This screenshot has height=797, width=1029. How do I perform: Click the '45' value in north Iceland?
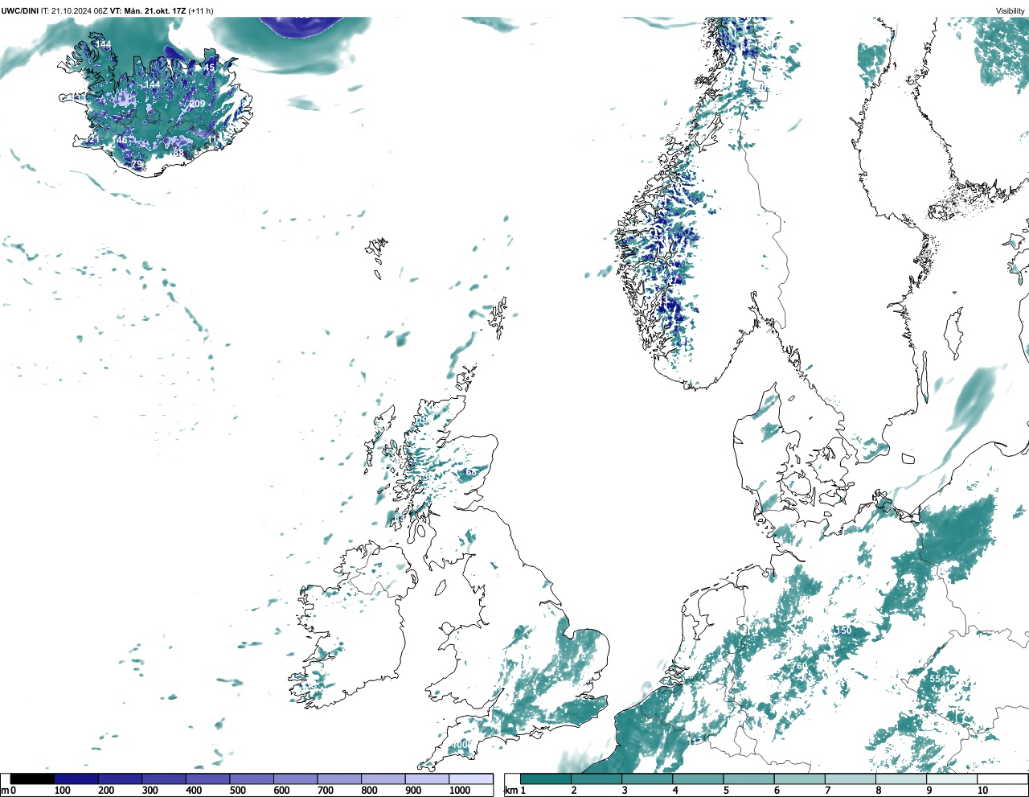[209, 68]
